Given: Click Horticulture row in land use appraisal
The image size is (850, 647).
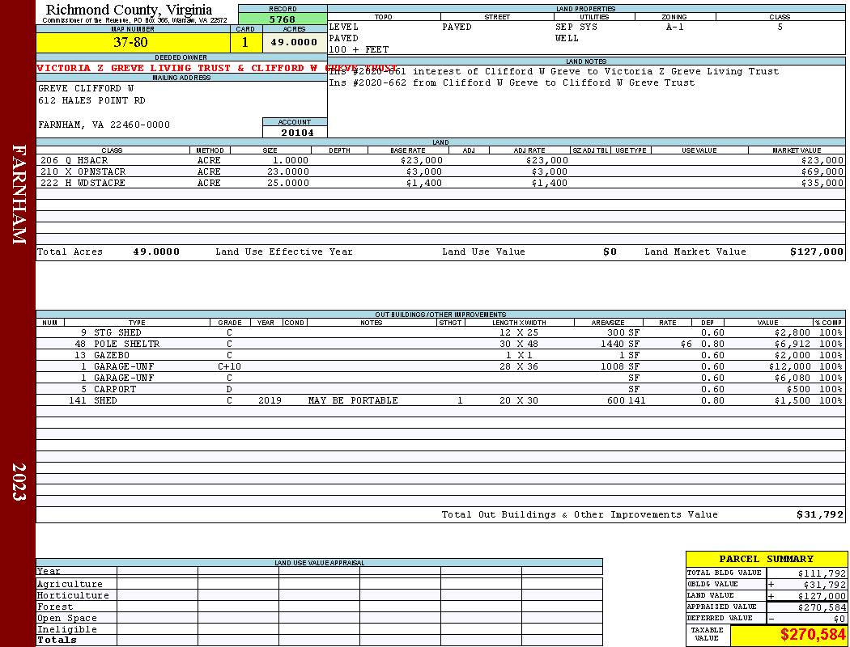Looking at the screenshot, I should click(x=319, y=595).
